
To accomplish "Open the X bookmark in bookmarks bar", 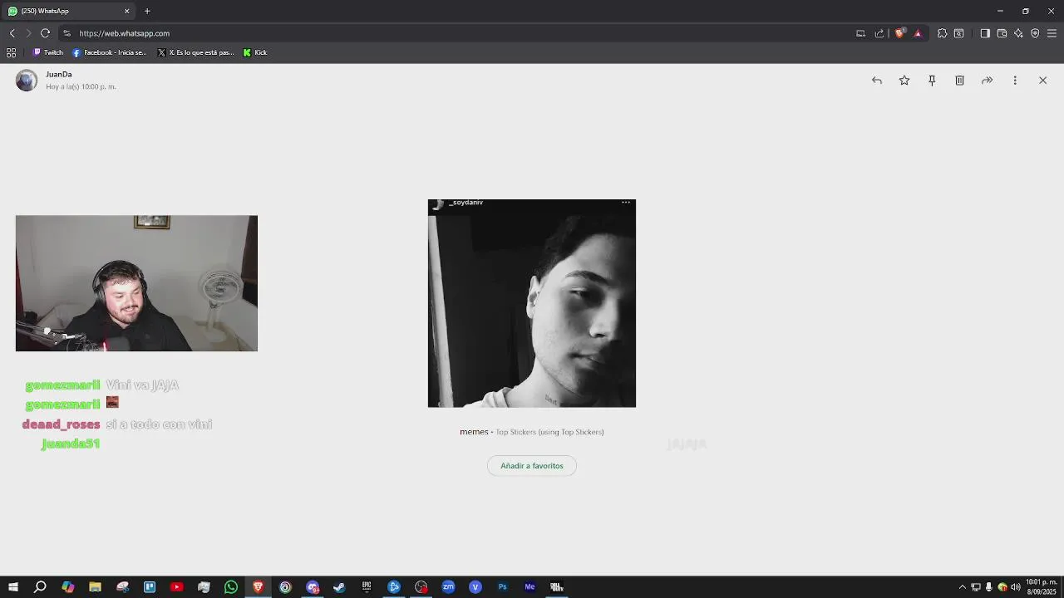I will 196,52.
